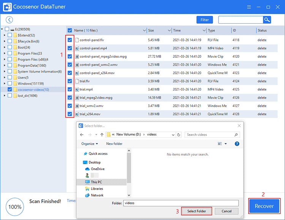This screenshot has height=220, width=285.
Task: Click scroll down arrow in dialog sidebar
Action: click(x=129, y=195)
